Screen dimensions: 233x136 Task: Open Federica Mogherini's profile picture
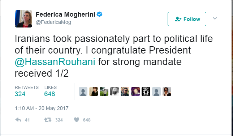[23, 19]
